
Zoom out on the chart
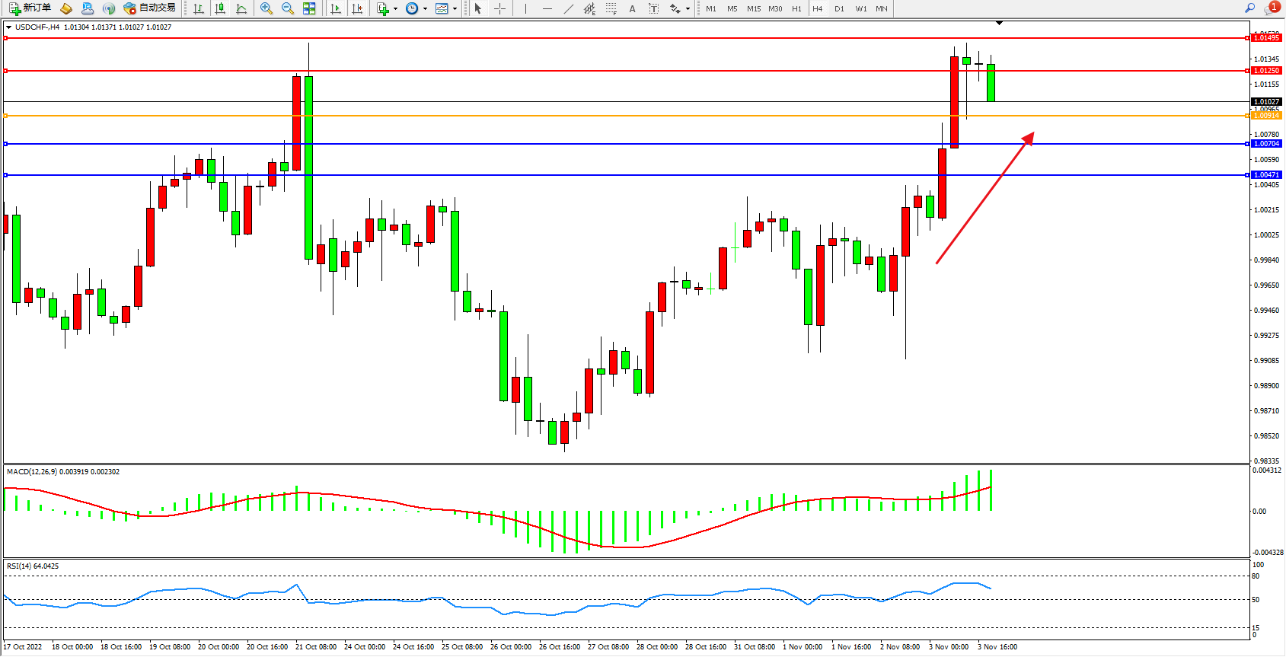coord(288,8)
